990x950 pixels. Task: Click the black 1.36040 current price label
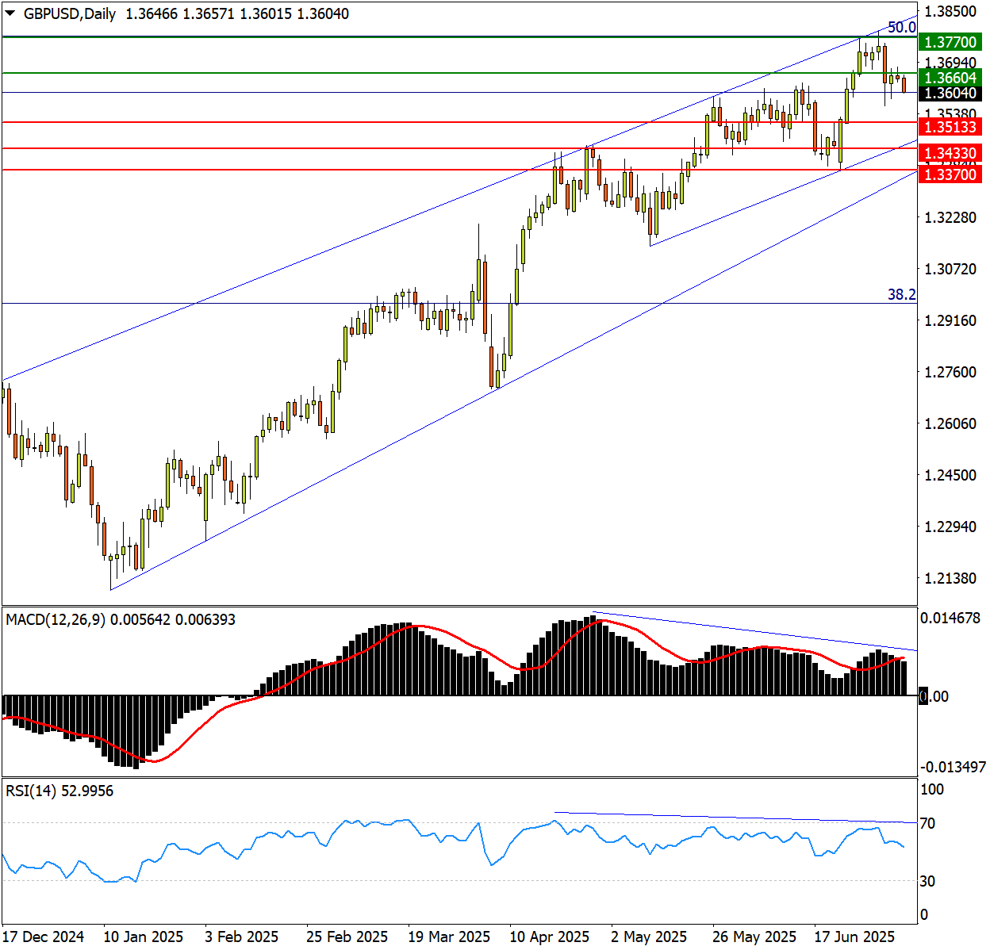(x=950, y=93)
